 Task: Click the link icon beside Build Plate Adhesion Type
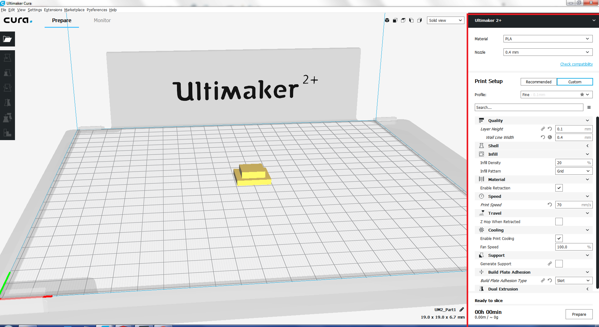click(x=543, y=281)
